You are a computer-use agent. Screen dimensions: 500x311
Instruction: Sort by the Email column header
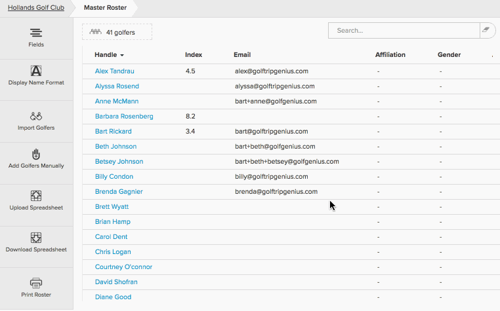point(242,55)
